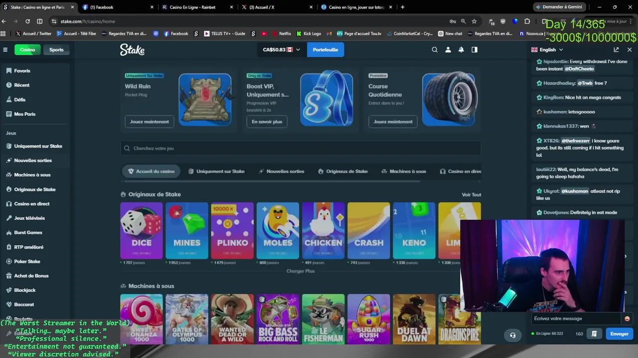Switch to Casino En Ligne - Rainbet tab
Viewport: 638px width, 358px height.
pyautogui.click(x=197, y=7)
